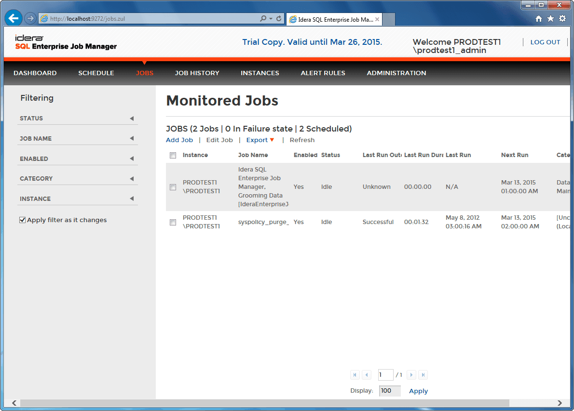Expand the JOB NAME filter section

77,139
